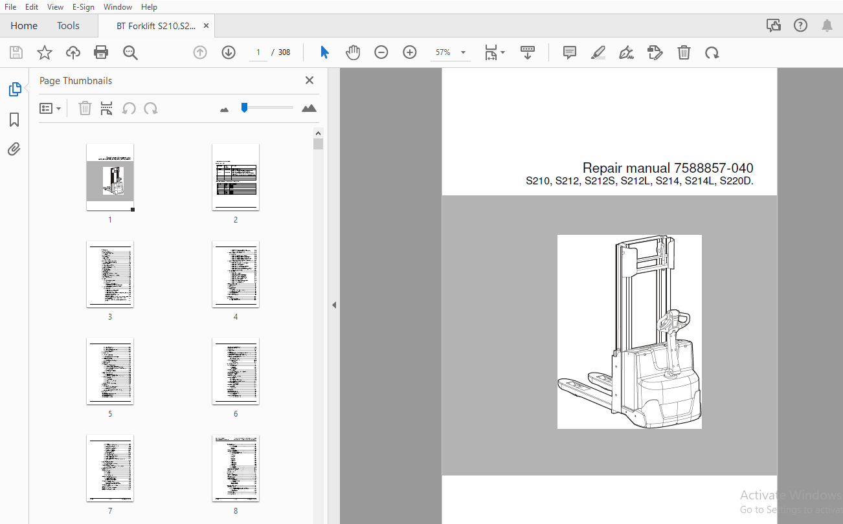This screenshot has width=843, height=524.
Task: Activate the Hand pan tool
Action: [x=353, y=52]
